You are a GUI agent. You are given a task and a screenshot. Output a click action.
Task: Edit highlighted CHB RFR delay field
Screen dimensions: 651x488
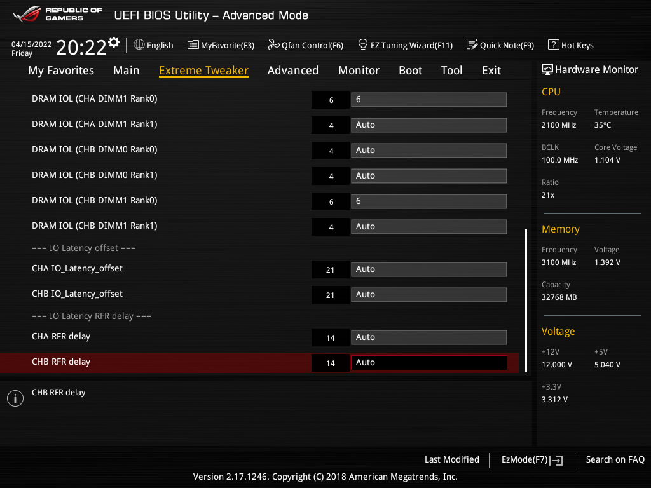[x=429, y=362]
